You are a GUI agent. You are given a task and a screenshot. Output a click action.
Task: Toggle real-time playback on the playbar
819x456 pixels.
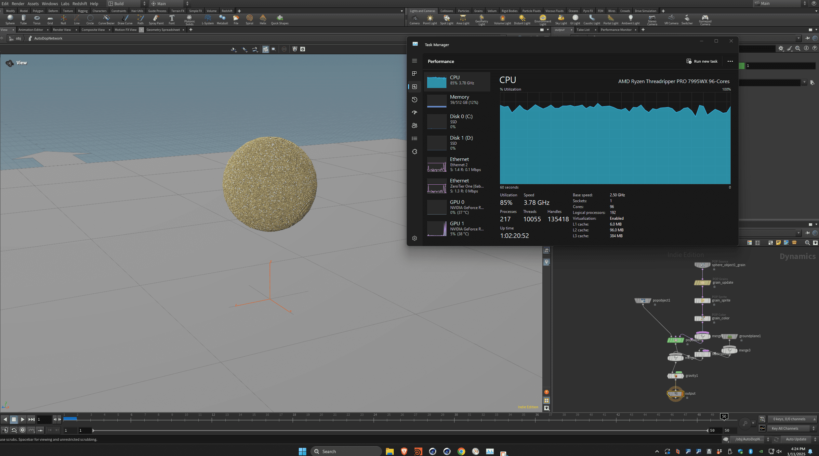(x=23, y=430)
